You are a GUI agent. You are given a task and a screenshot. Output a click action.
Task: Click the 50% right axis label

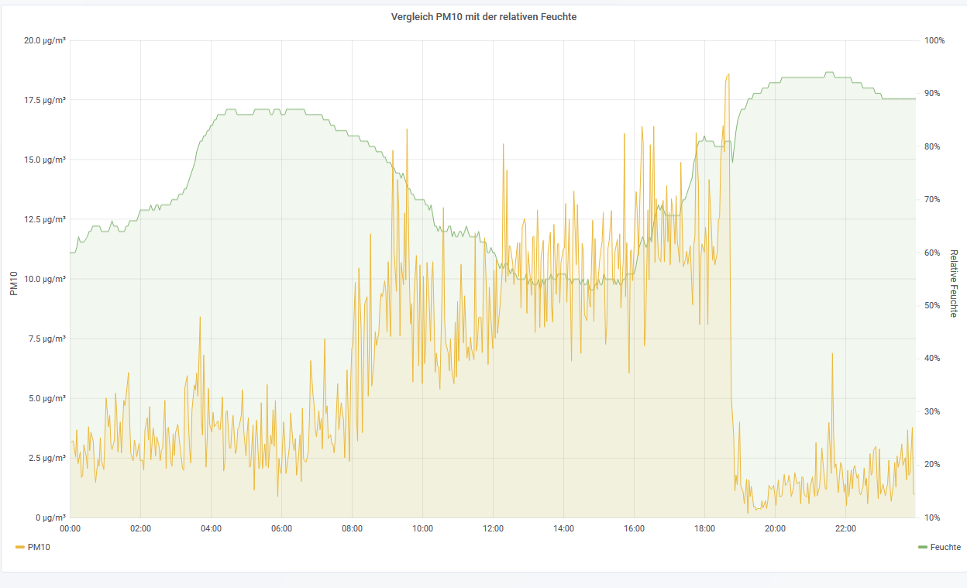point(932,305)
